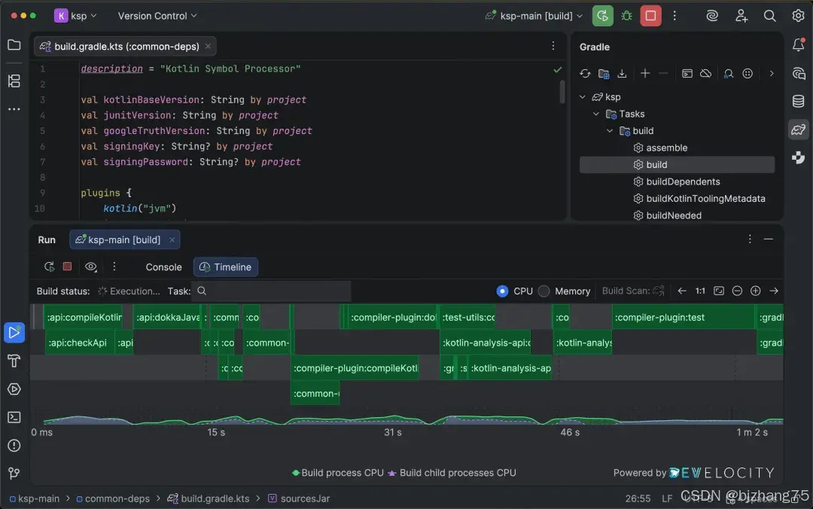Click the plus icon in Gradle toolbar
The height and width of the screenshot is (509, 813).
645,74
